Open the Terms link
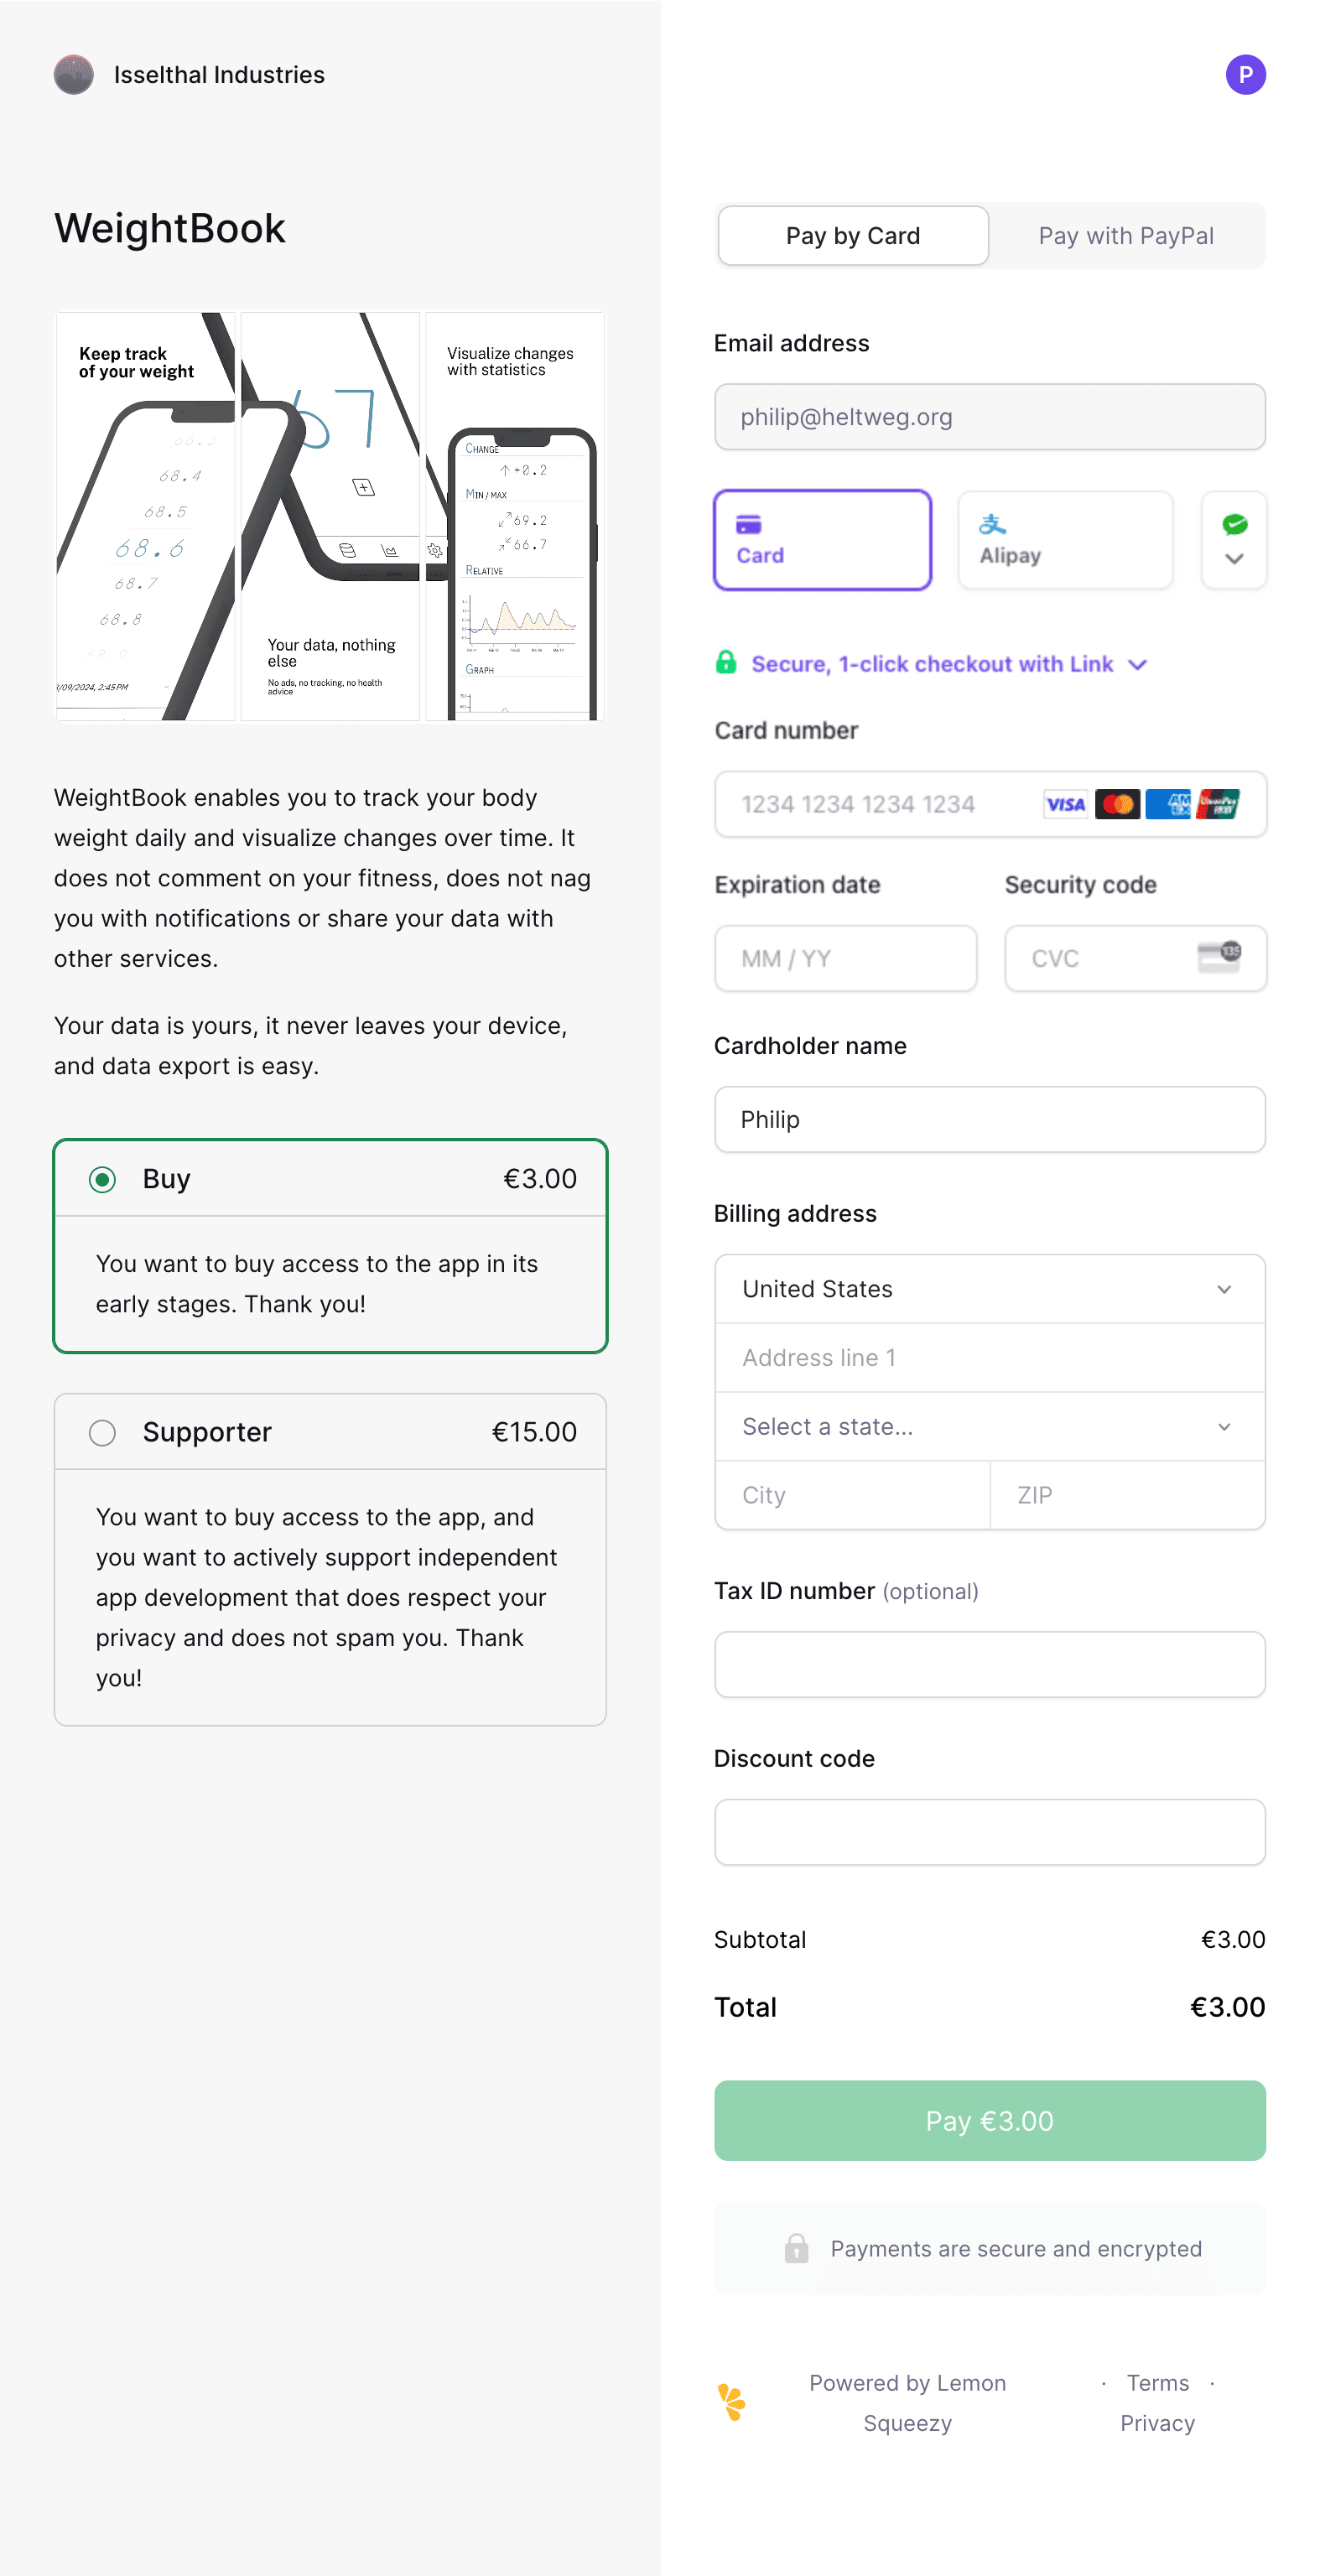 tap(1157, 2383)
